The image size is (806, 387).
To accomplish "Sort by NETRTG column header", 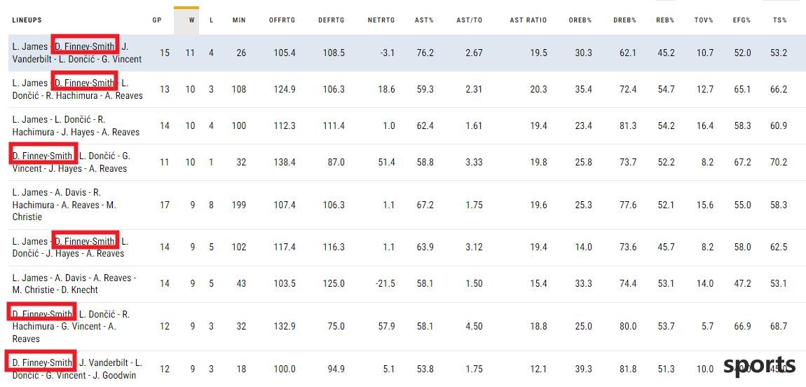I will click(x=381, y=20).
